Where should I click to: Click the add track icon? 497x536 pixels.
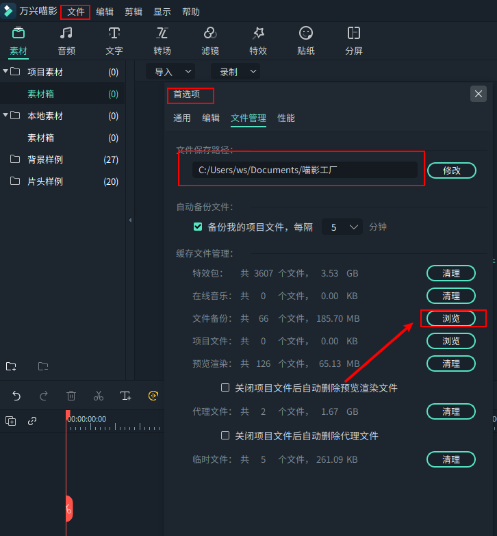[x=10, y=421]
